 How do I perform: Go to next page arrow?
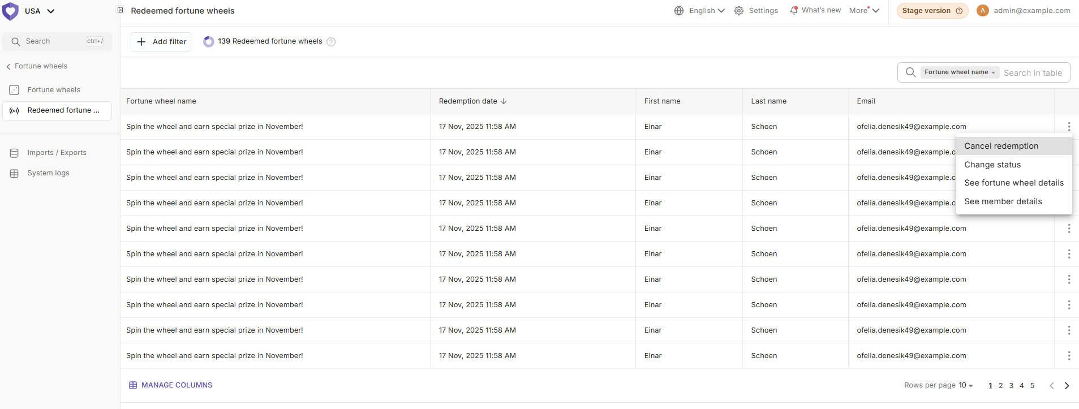pos(1067,386)
